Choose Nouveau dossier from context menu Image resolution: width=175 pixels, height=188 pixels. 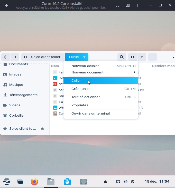coord(85,66)
